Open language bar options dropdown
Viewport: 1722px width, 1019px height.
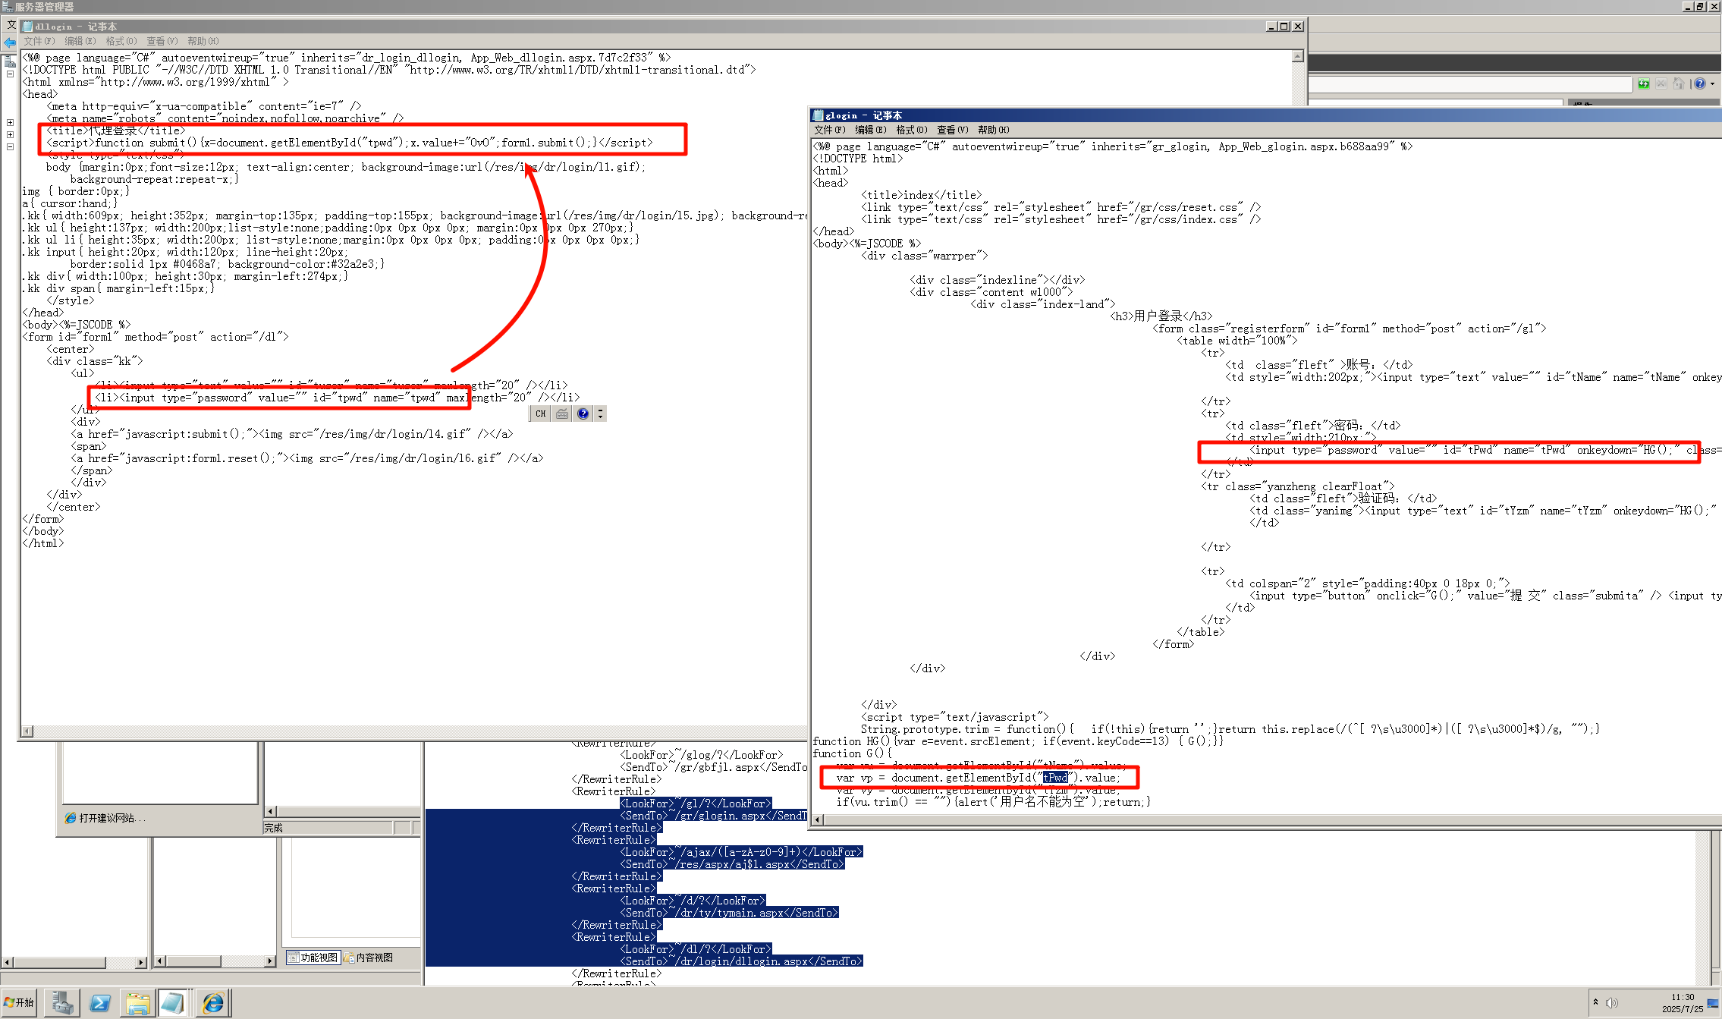(600, 414)
